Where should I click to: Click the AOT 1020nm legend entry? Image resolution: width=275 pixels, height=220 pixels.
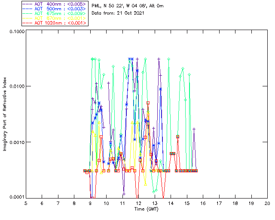click(55, 23)
